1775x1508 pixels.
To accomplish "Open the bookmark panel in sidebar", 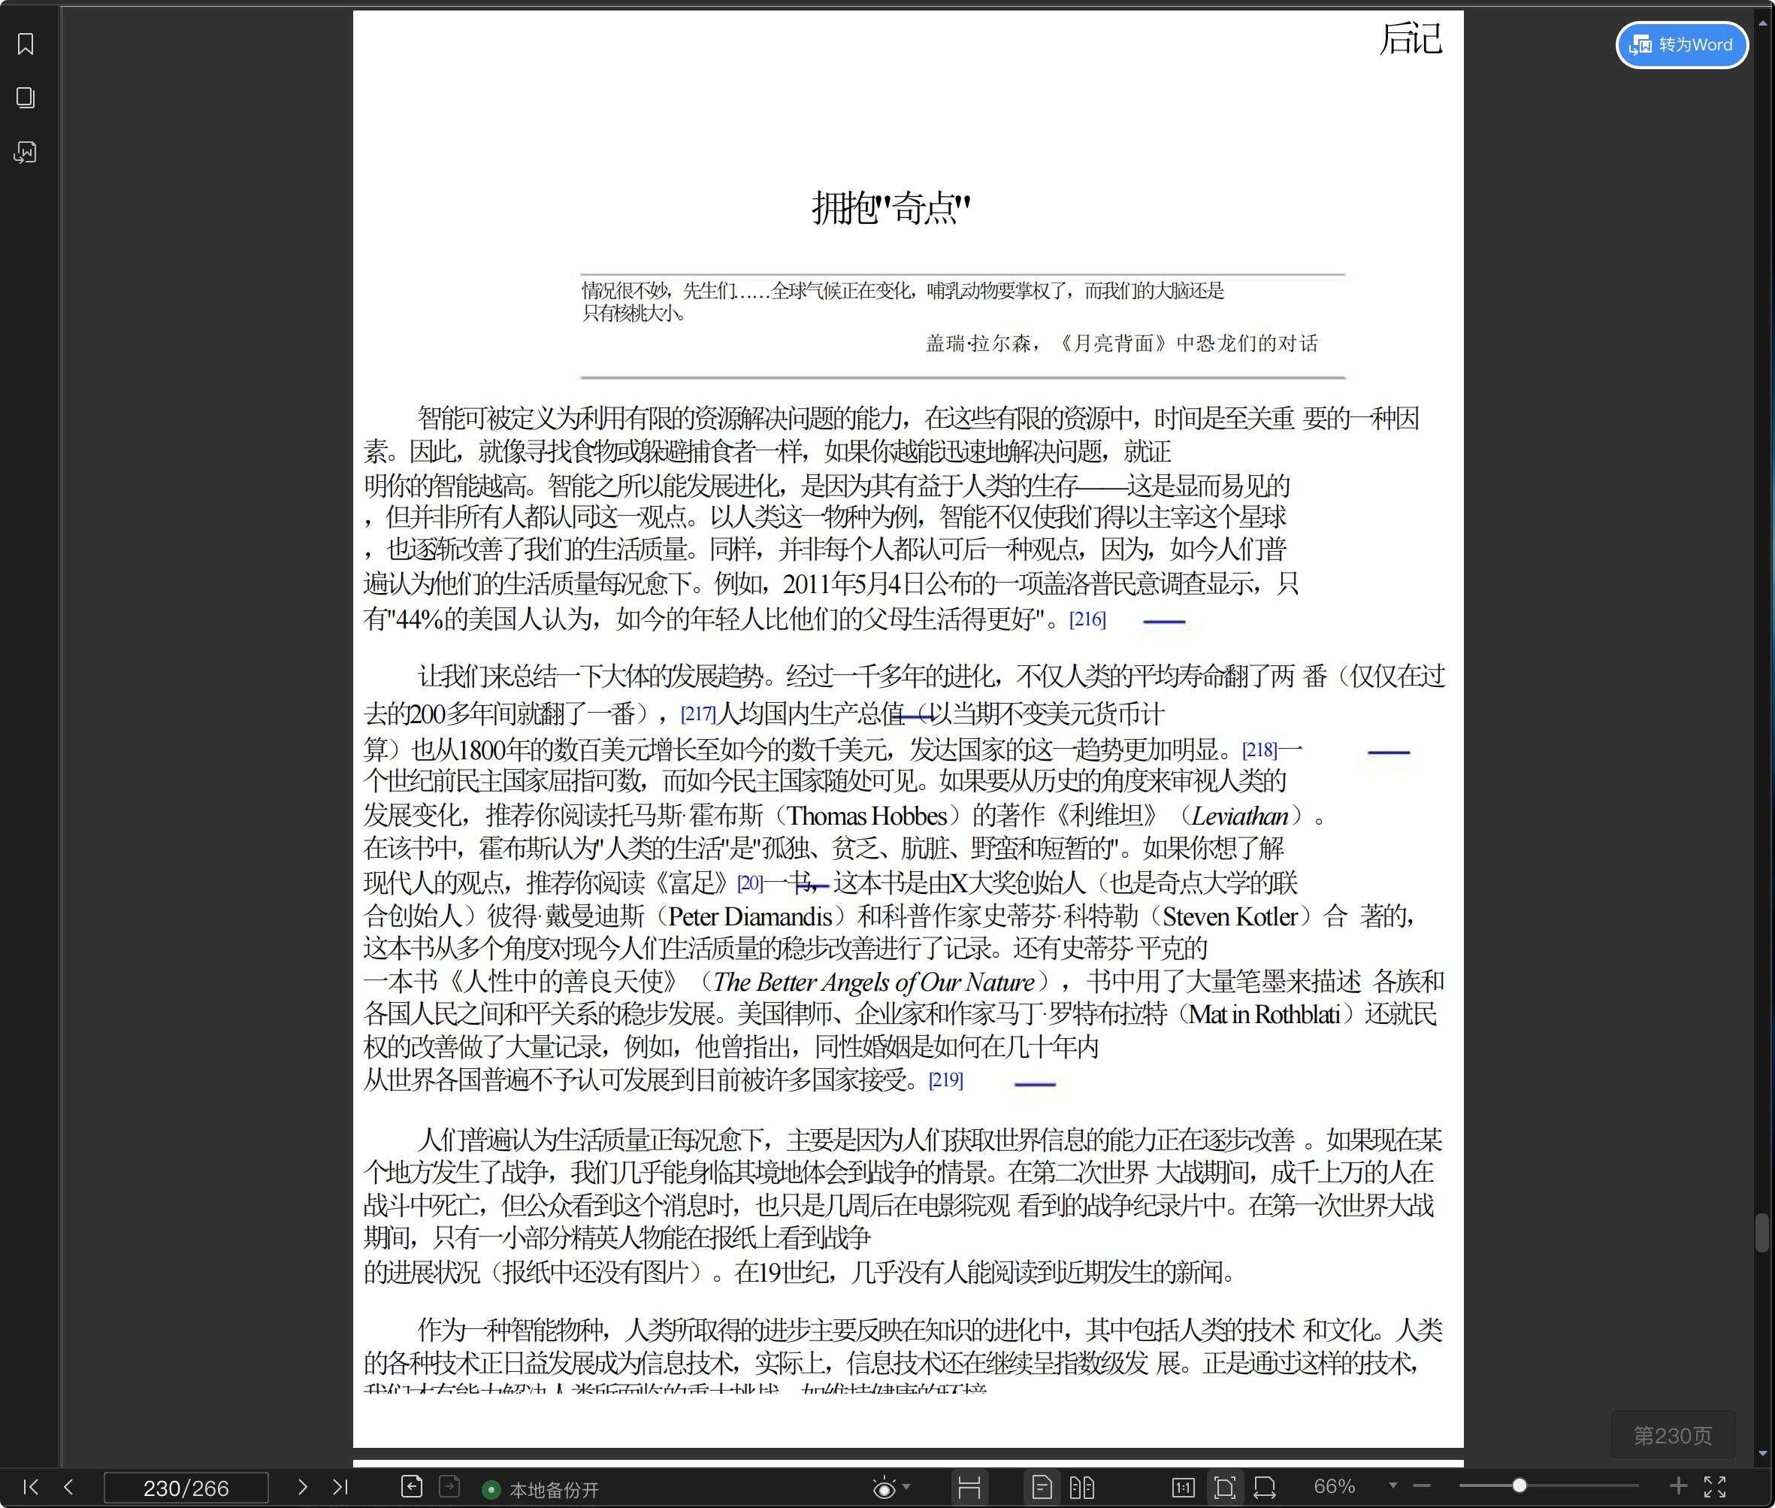I will pos(26,44).
